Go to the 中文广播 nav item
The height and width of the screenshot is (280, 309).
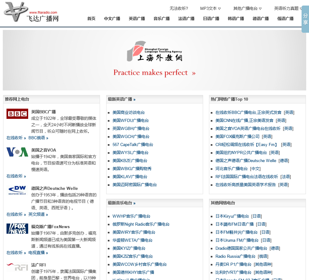pyautogui.click(x=112, y=19)
